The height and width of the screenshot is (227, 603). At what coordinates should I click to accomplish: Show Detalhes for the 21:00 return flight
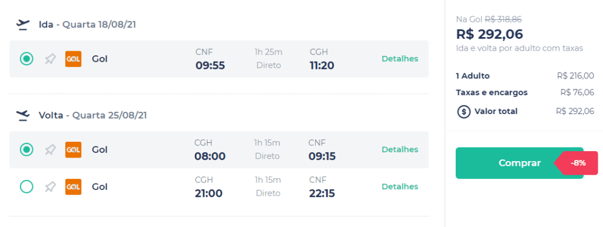pos(400,186)
